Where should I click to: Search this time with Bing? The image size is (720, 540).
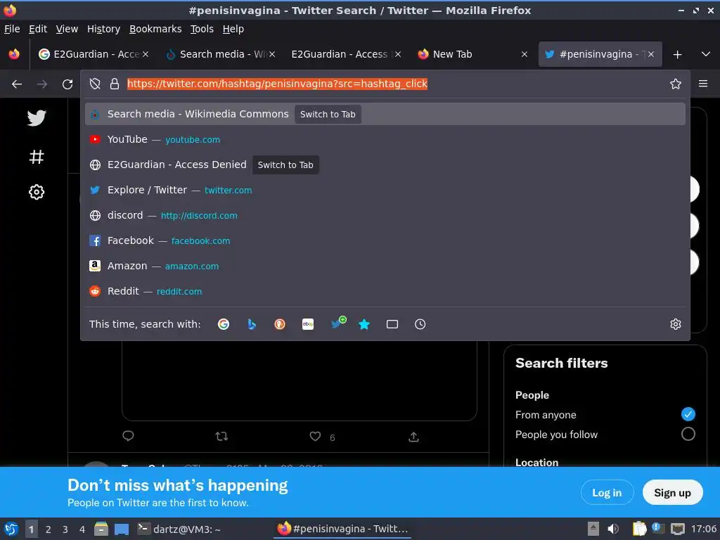tap(252, 324)
